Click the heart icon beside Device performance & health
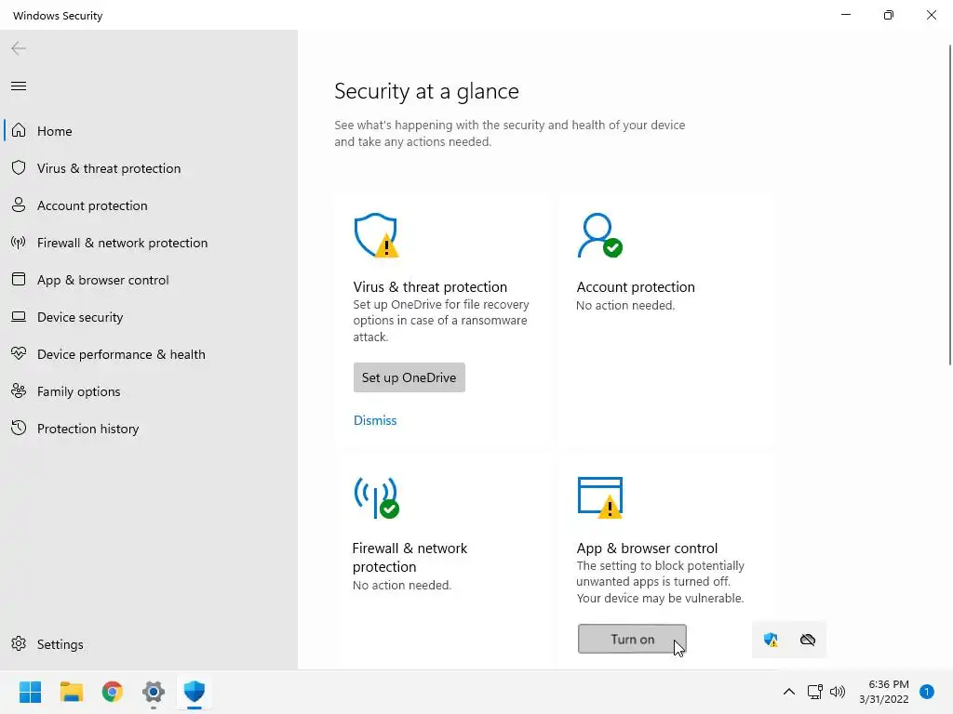 point(19,353)
